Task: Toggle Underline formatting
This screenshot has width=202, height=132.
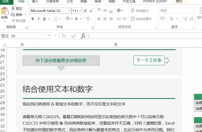Action: click(x=44, y=19)
